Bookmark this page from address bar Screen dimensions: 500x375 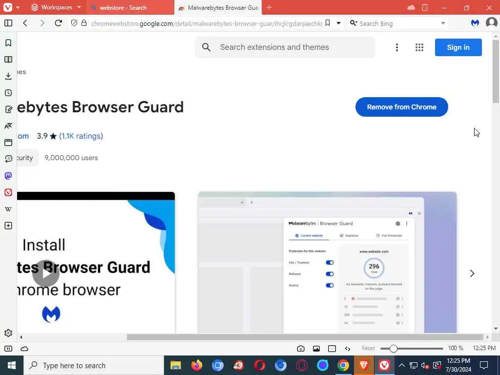[328, 23]
